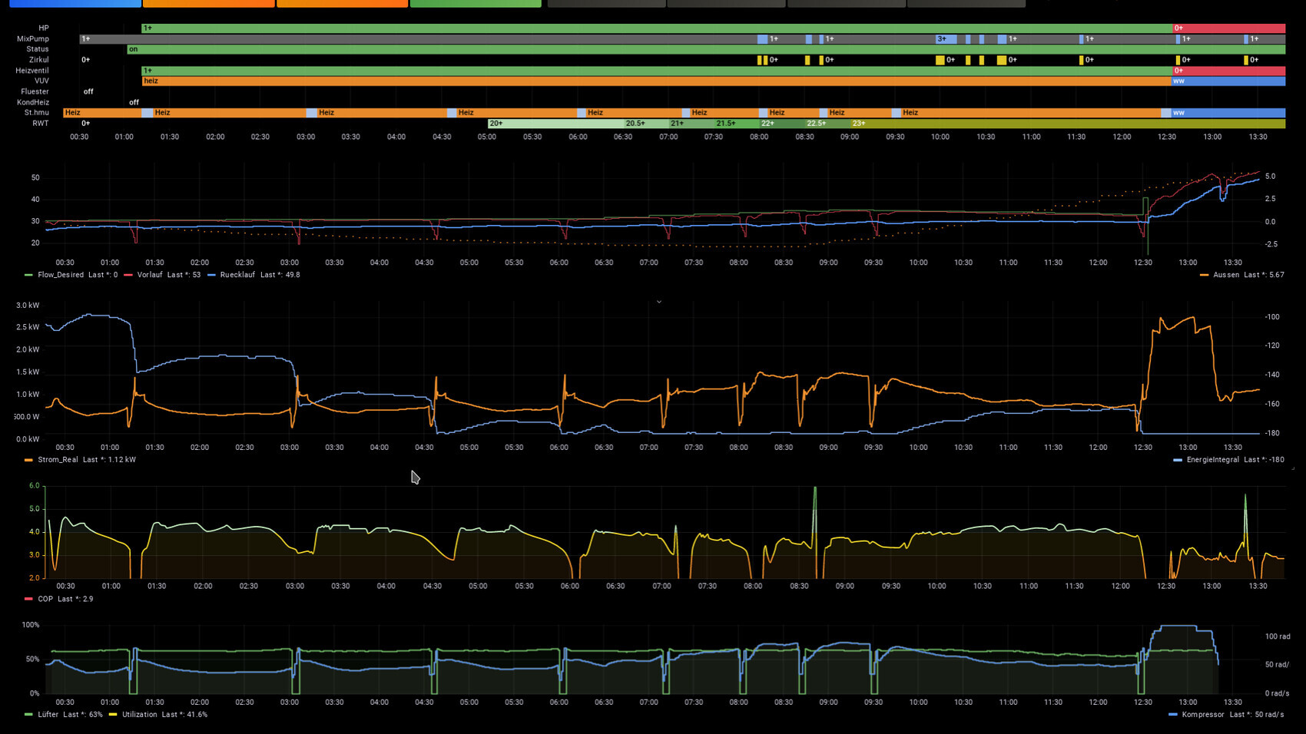
Task: Click the red 0+ segment in HP row
Action: (1228, 28)
